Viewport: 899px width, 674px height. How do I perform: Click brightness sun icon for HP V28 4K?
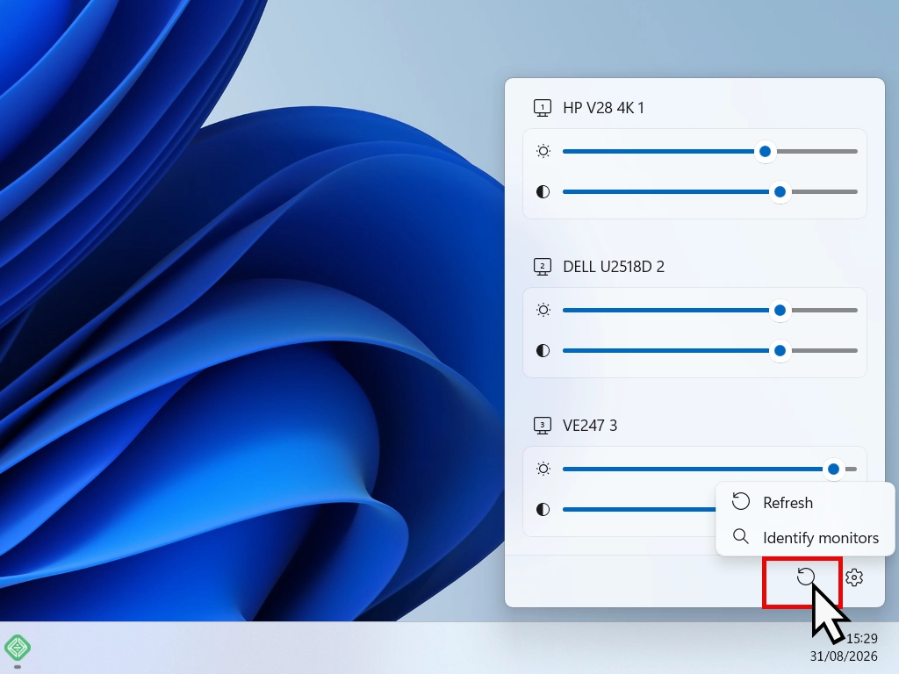(543, 151)
